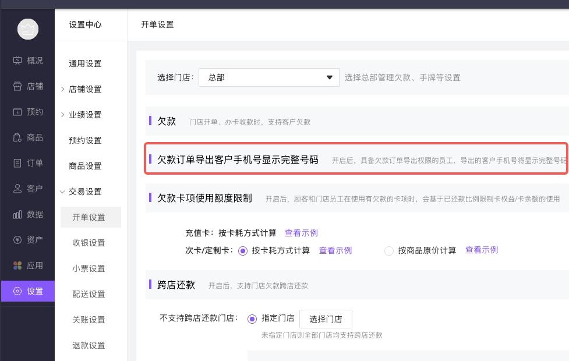Open the 商品 products bag icon
This screenshot has width=569, height=361.
17,137
